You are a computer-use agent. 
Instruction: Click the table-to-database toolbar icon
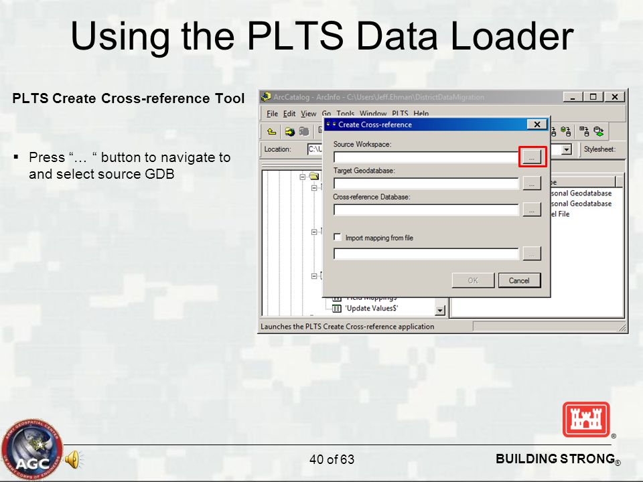click(584, 132)
